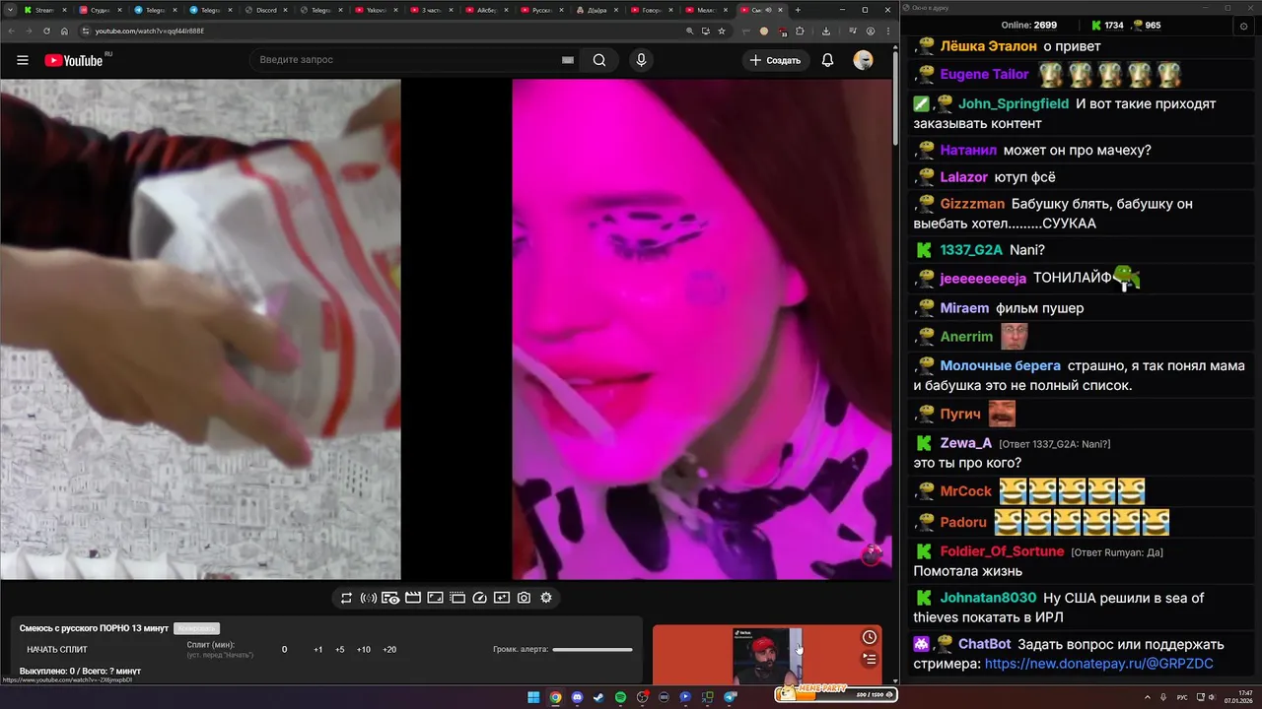Switch to the Yakovs YouTube tab
The height and width of the screenshot is (709, 1262).
[x=377, y=10]
